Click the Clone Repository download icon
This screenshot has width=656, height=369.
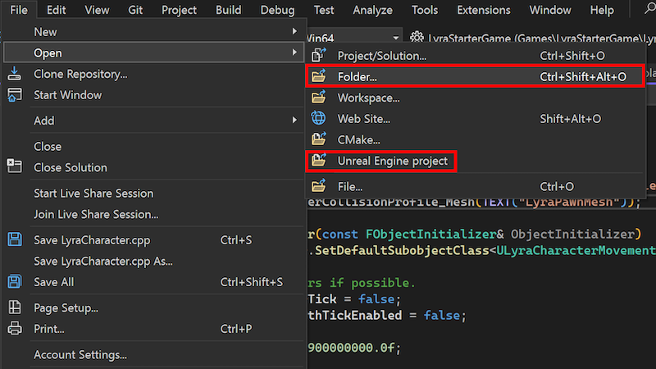14,74
